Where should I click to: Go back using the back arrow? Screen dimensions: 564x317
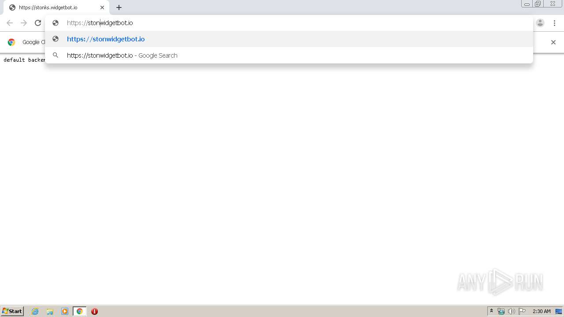point(10,23)
